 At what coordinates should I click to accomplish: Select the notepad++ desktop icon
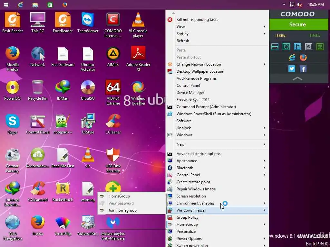pos(63,124)
